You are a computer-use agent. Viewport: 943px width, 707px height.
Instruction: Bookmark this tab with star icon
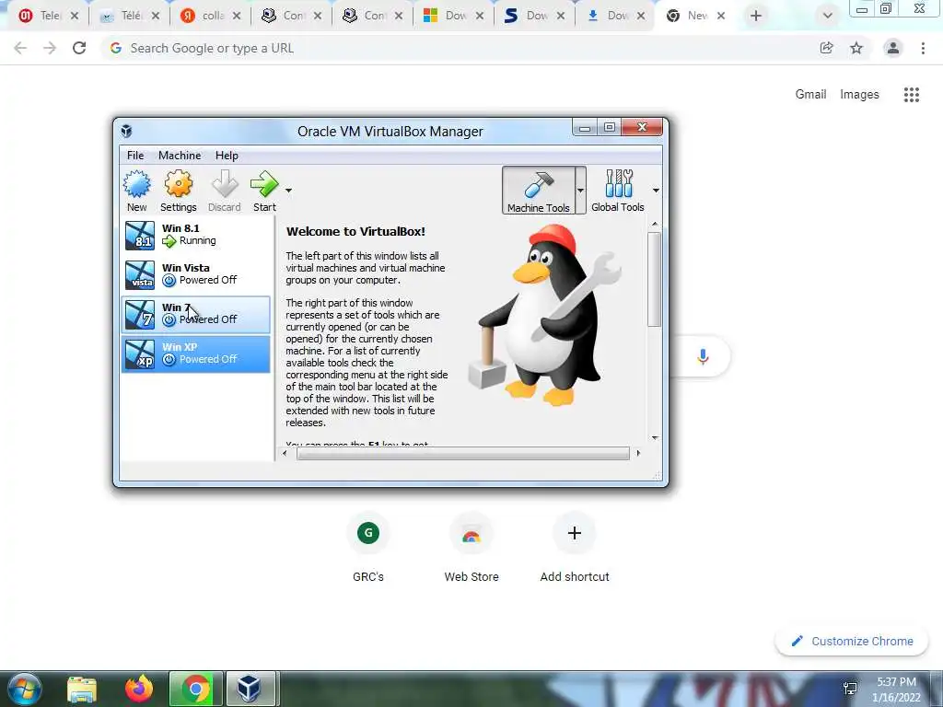point(856,48)
